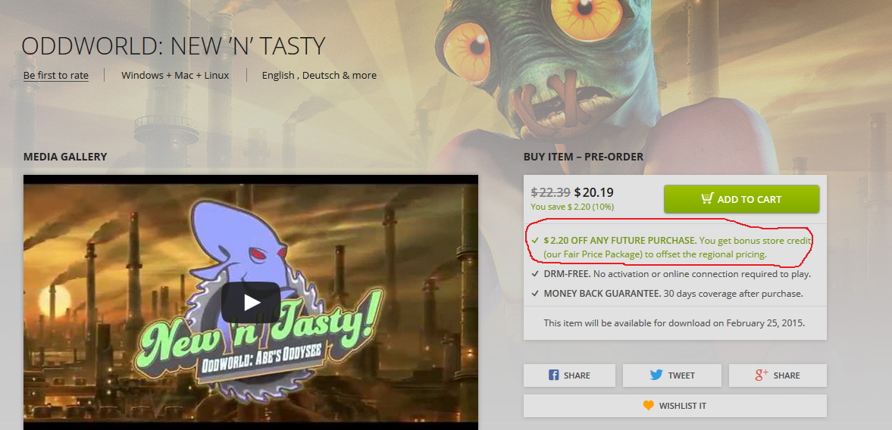Click the orange heart wishlist icon
Screen dimensions: 892x430
point(649,406)
